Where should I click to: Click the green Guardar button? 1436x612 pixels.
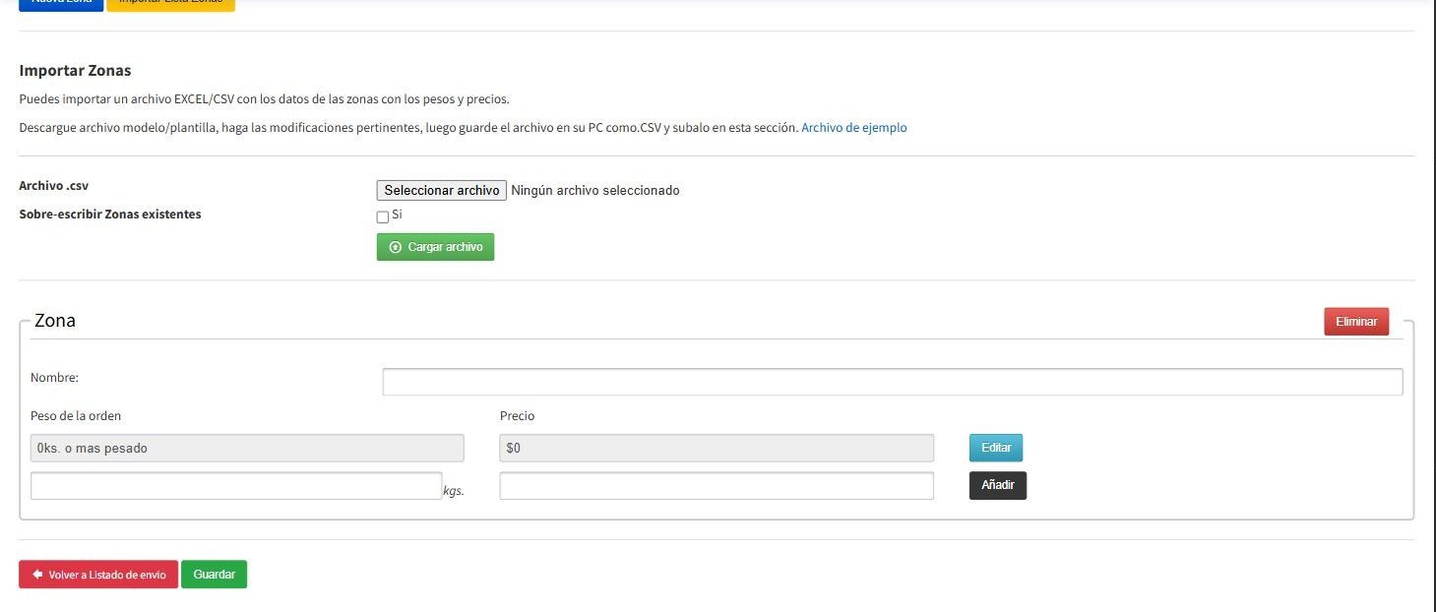coord(215,575)
